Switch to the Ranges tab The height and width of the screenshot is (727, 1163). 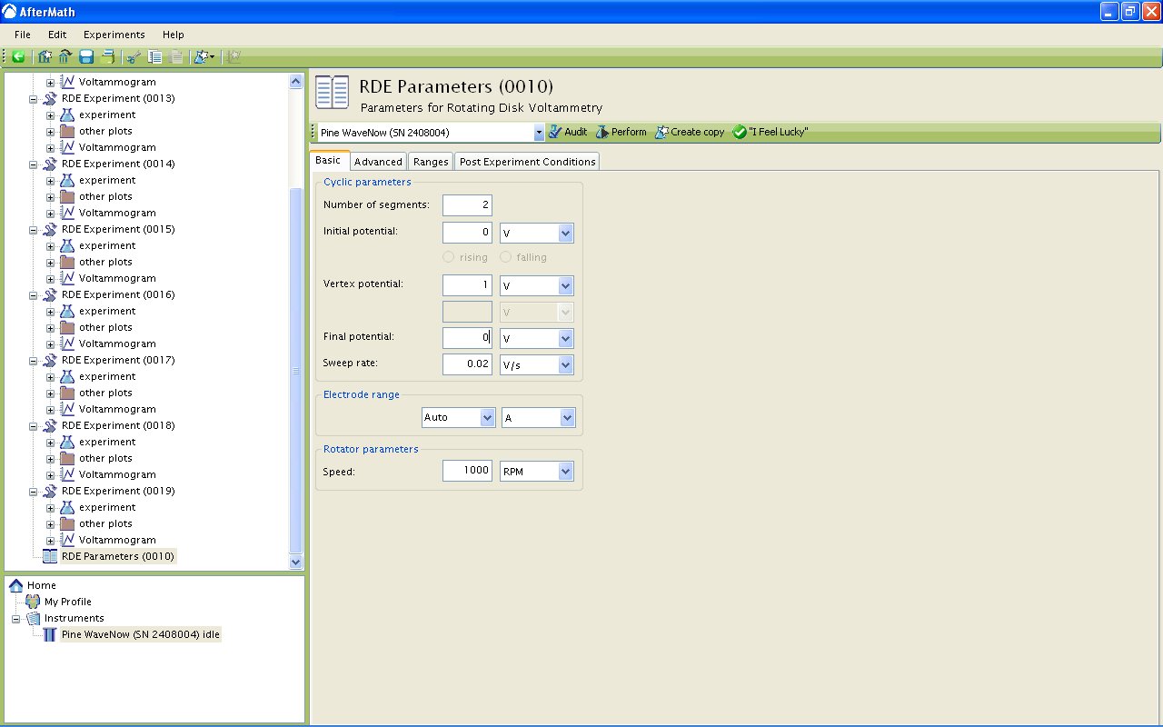pyautogui.click(x=431, y=162)
